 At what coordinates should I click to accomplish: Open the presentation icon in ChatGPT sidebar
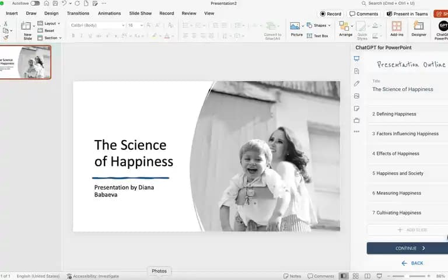356,58
